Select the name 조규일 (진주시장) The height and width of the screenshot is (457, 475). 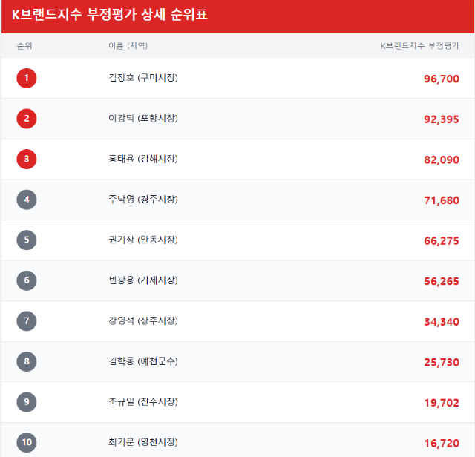tap(143, 401)
